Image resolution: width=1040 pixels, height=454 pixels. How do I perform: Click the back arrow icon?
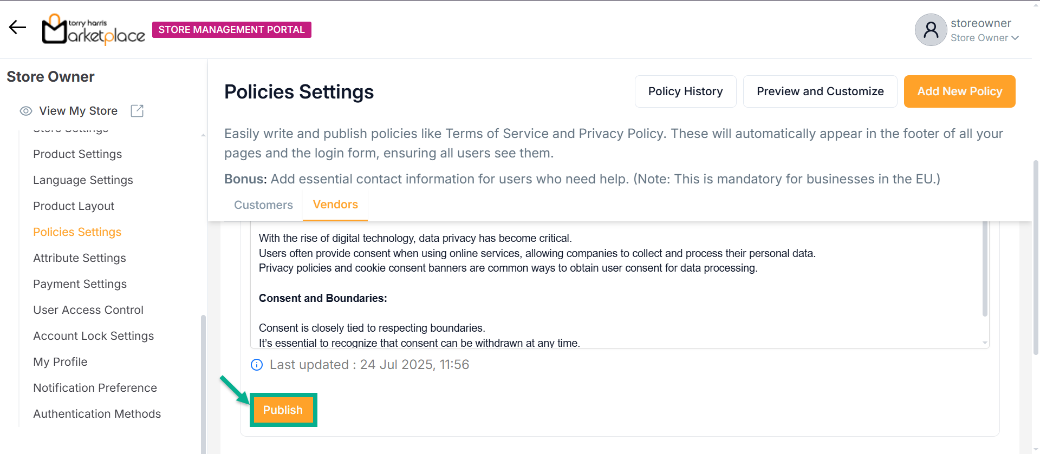pos(17,28)
